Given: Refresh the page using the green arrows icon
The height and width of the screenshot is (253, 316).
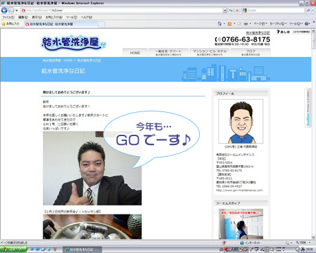Looking at the screenshot, I should (x=231, y=10).
